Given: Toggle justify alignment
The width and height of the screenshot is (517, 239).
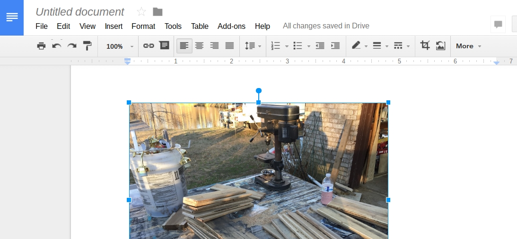Looking at the screenshot, I should click(x=229, y=46).
